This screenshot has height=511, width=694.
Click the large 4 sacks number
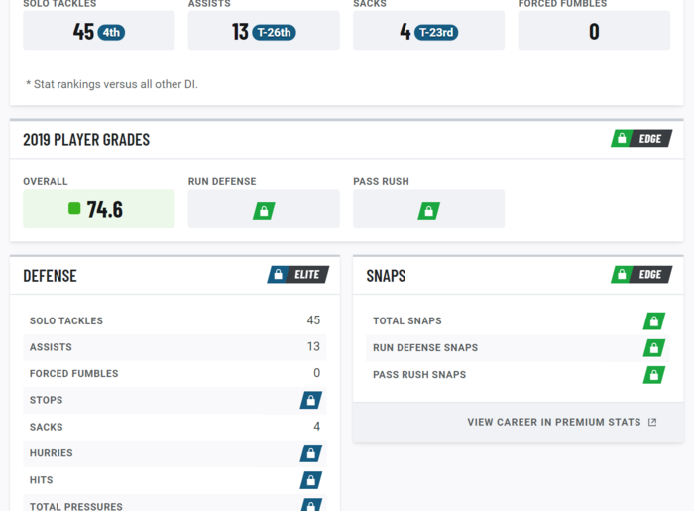(405, 32)
